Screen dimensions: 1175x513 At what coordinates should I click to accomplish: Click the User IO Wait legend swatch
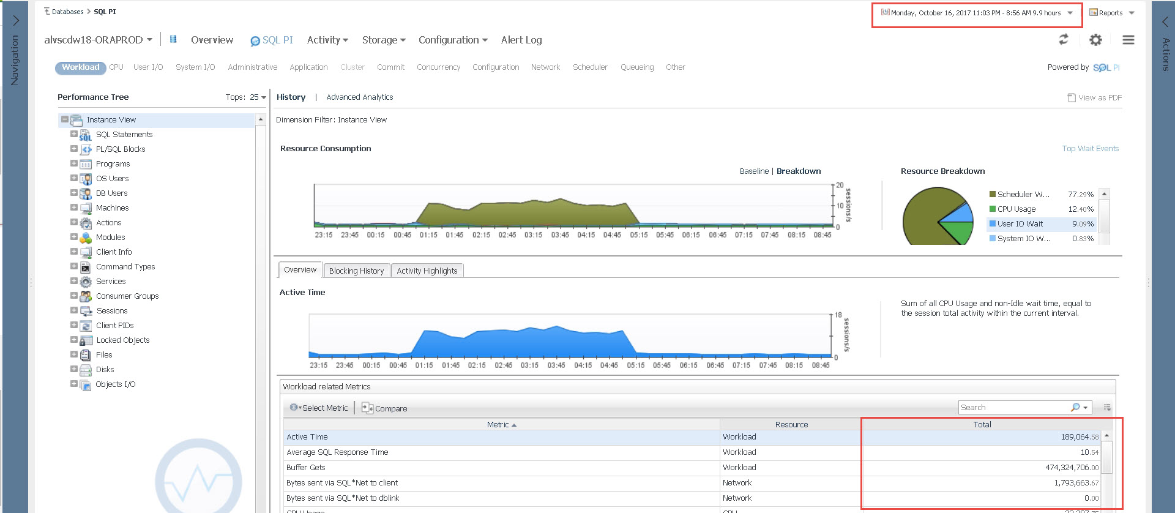click(993, 224)
